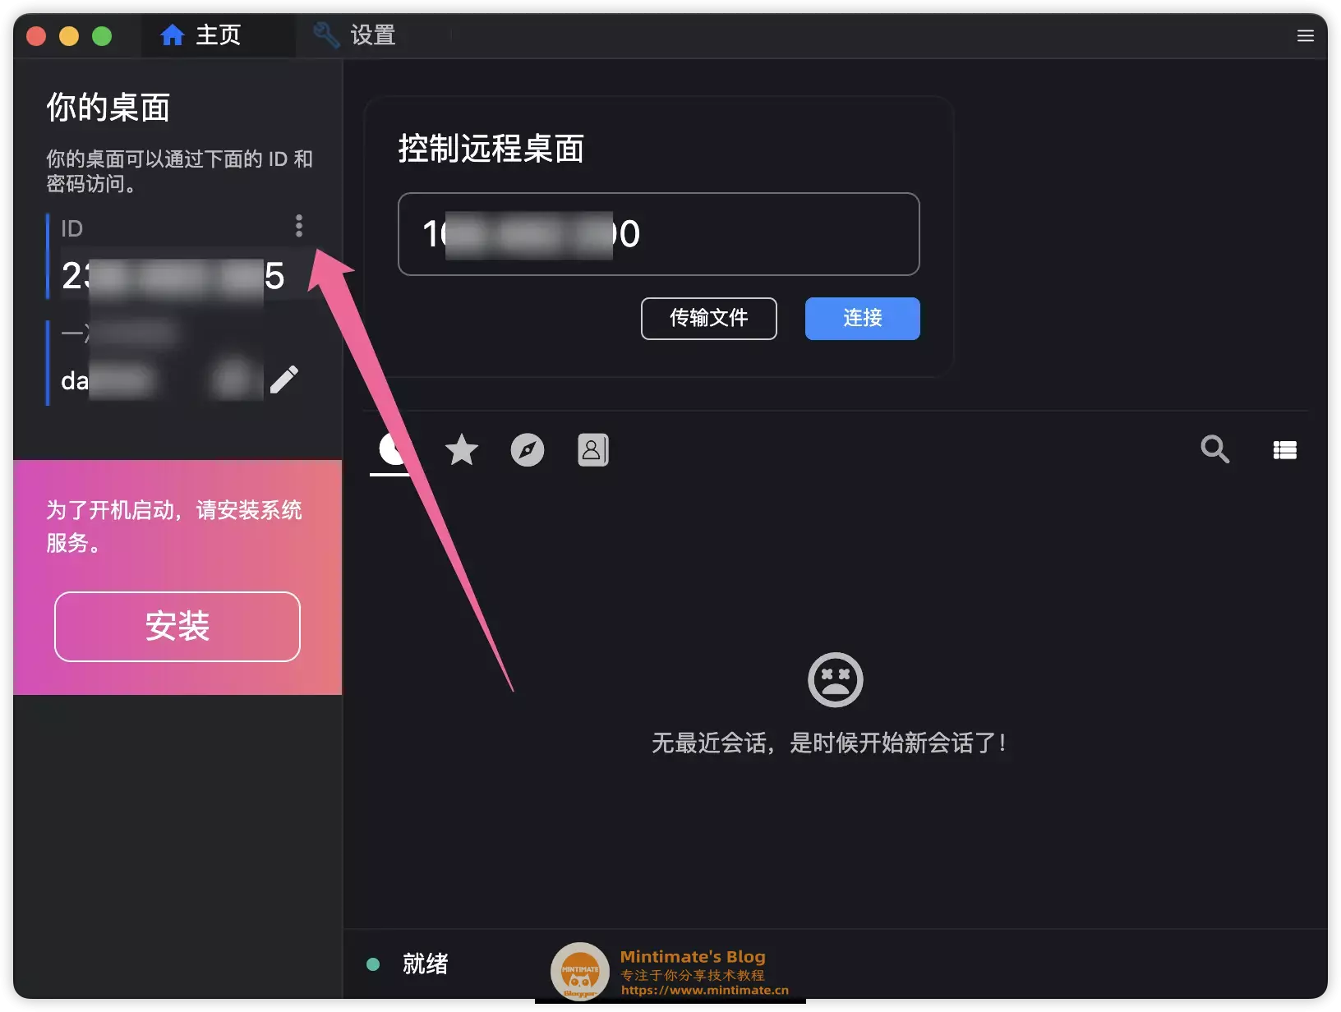
Task: Click the home icon in 主页 tab
Action: (x=173, y=35)
